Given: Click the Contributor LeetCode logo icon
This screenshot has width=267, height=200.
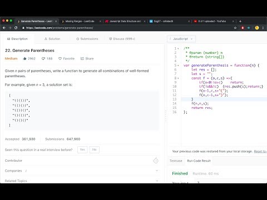Looking at the screenshot, I should click(156, 161).
